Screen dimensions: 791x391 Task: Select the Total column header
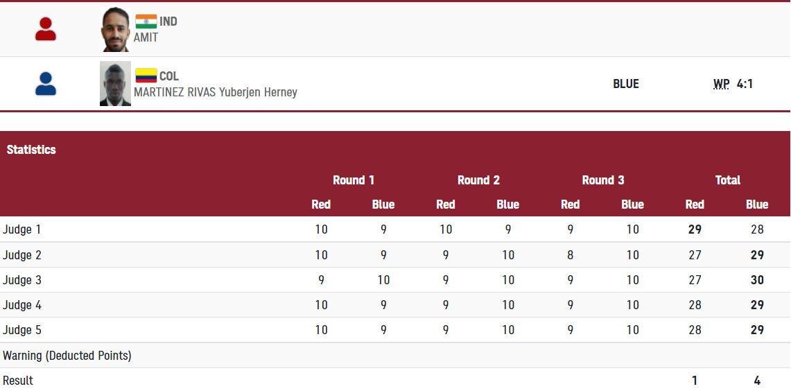[x=727, y=180]
